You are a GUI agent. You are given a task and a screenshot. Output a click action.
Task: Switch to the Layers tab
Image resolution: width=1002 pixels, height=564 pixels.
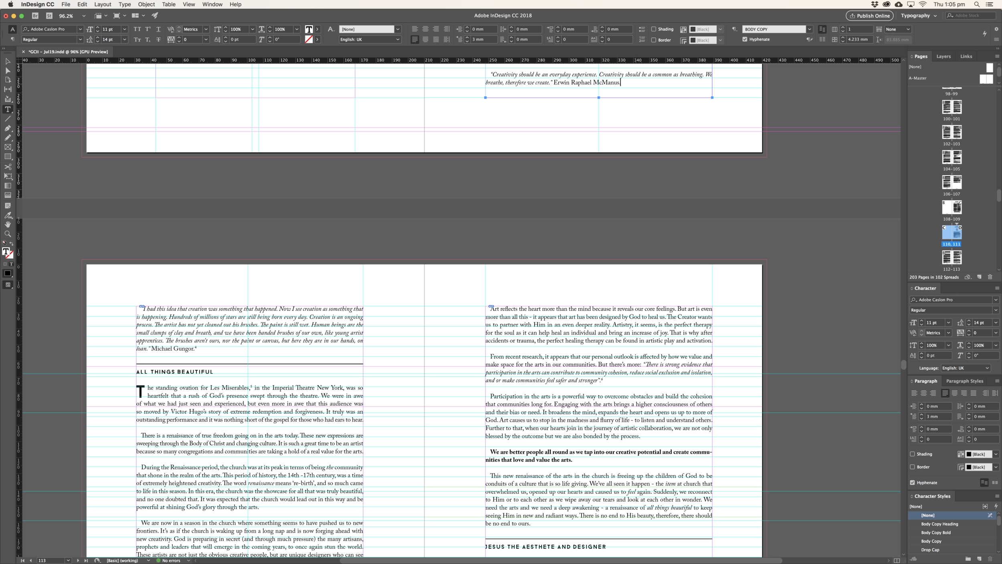(943, 56)
